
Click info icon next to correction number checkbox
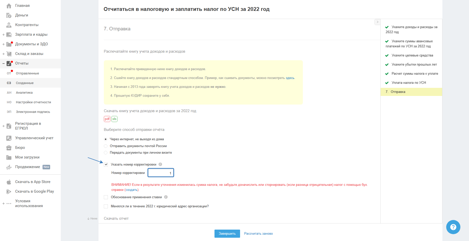pyautogui.click(x=160, y=165)
